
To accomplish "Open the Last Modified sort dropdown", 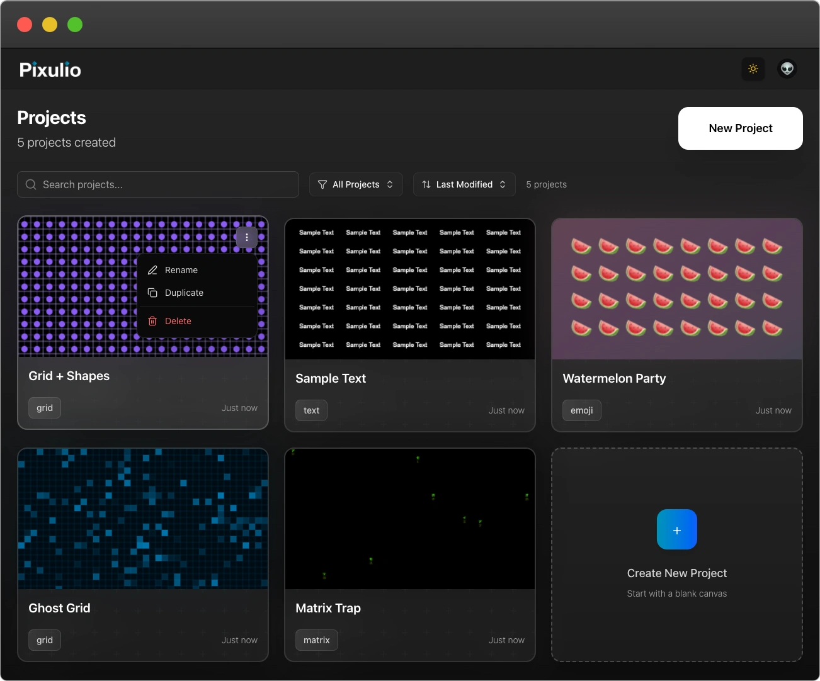I will (464, 184).
